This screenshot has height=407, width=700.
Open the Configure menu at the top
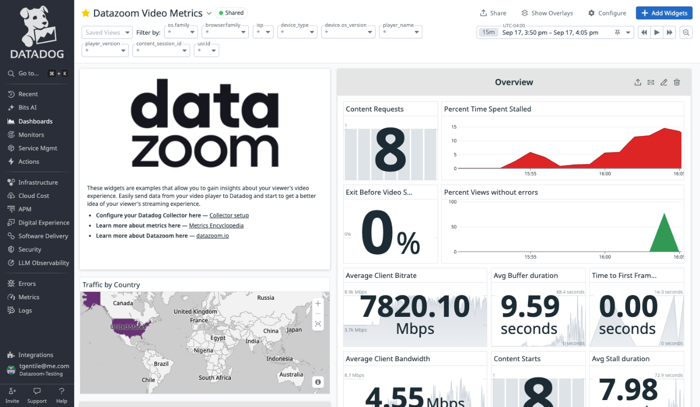tap(607, 13)
